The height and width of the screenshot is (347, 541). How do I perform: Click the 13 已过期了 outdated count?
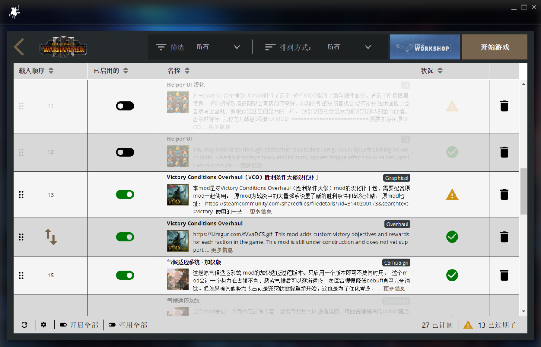[x=497, y=325]
